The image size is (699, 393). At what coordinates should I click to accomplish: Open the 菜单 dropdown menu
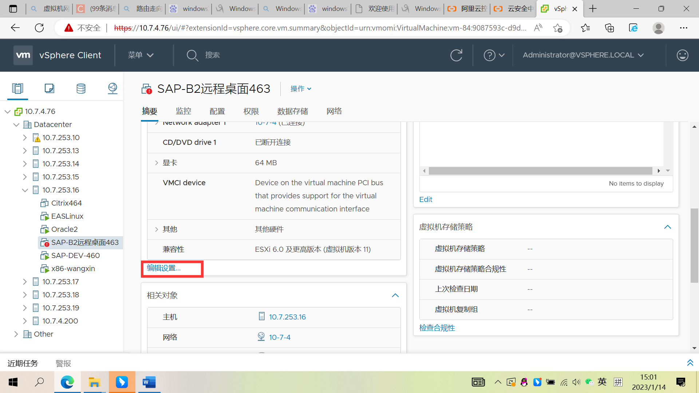[x=141, y=55]
